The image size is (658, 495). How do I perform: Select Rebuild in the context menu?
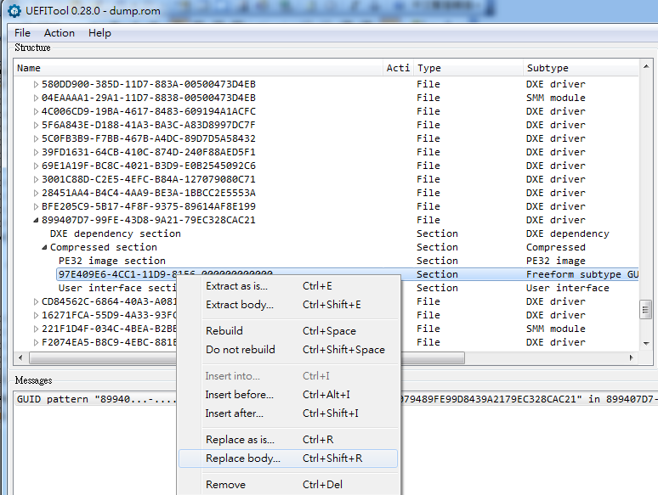click(x=288, y=330)
